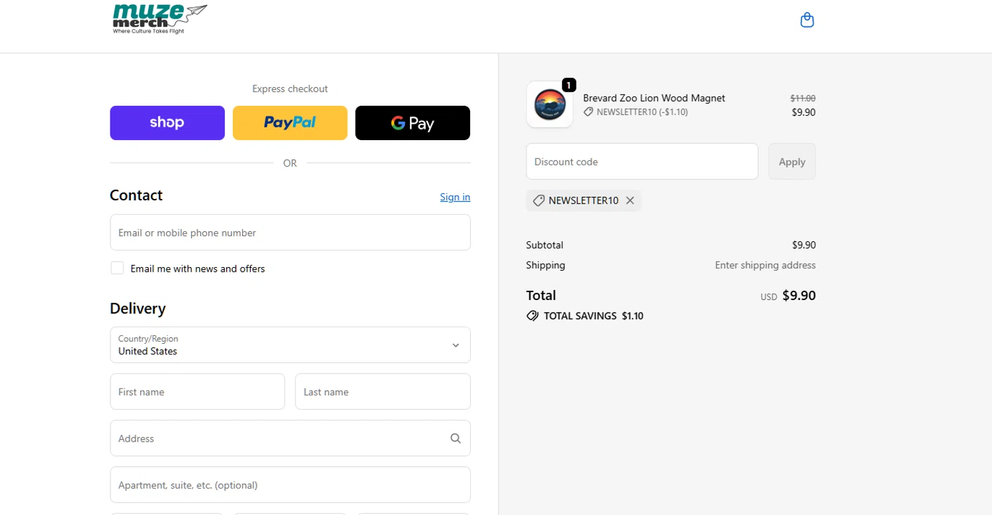Pay with Shop Pay express checkout
The height and width of the screenshot is (515, 992).
[x=167, y=123]
